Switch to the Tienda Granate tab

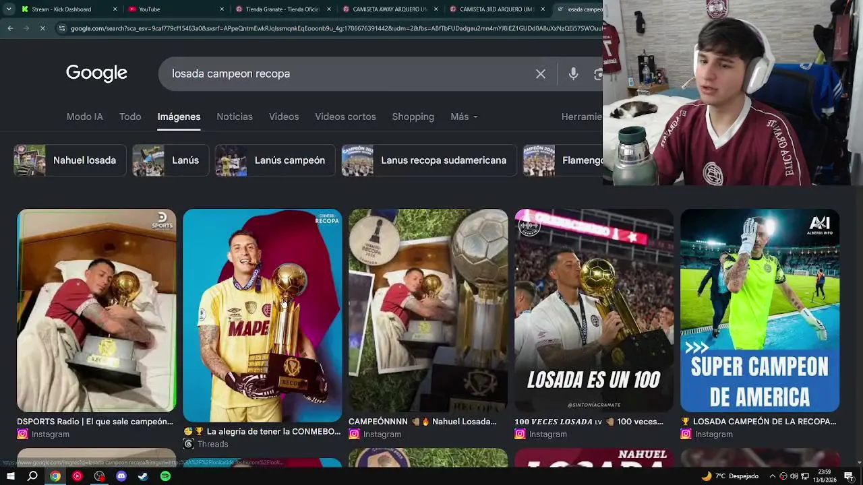tap(282, 9)
